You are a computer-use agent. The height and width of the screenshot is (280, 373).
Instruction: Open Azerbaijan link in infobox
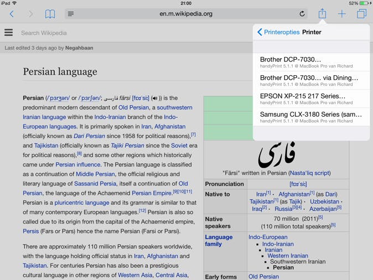323,209
